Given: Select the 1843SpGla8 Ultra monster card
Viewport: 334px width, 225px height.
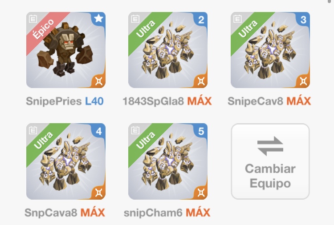Looking at the screenshot, I should coord(168,50).
